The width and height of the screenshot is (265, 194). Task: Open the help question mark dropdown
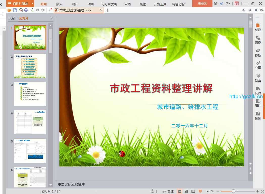tap(228, 4)
